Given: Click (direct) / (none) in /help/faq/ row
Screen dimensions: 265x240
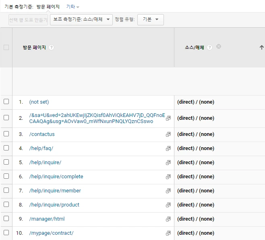Looking at the screenshot, I should click(196, 148).
